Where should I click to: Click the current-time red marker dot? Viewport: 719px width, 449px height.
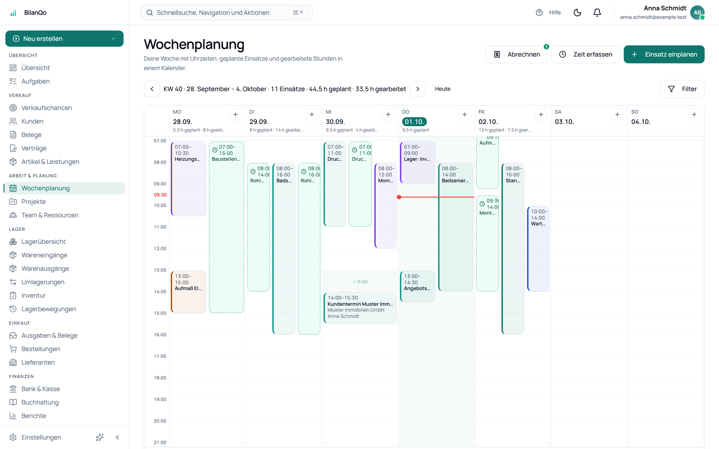(x=399, y=197)
